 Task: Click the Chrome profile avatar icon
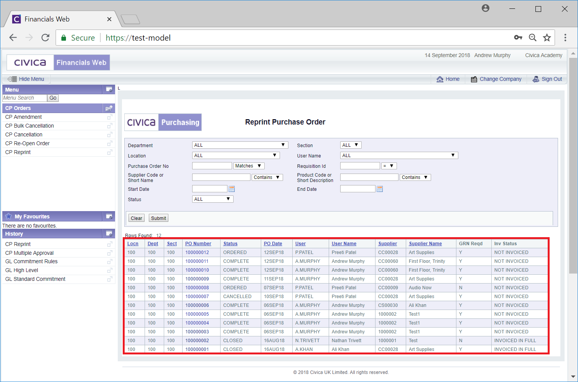[486, 8]
